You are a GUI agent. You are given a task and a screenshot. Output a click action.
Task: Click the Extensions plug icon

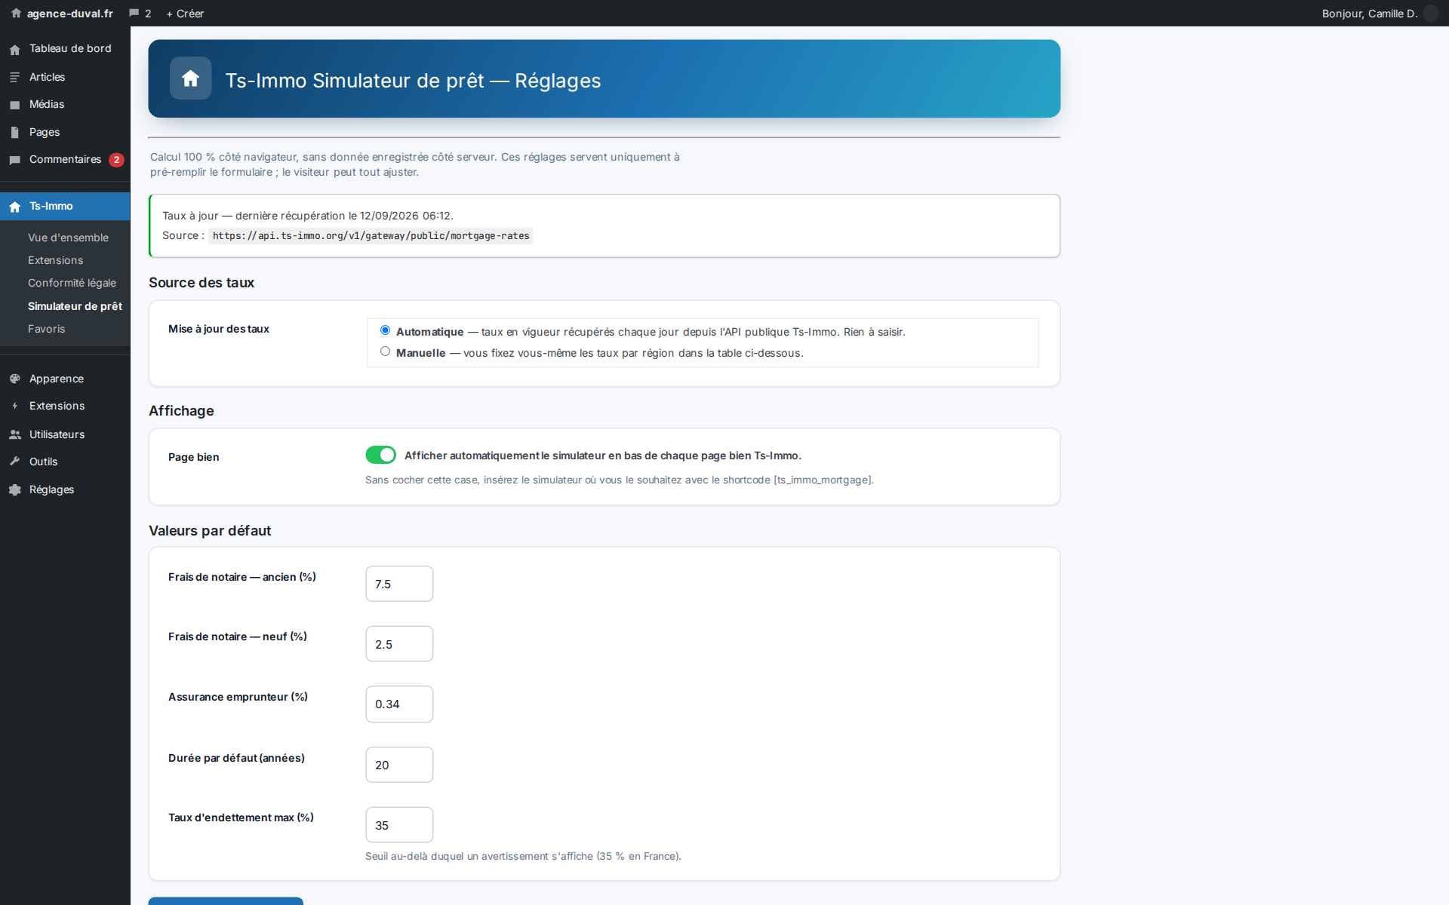pos(15,406)
